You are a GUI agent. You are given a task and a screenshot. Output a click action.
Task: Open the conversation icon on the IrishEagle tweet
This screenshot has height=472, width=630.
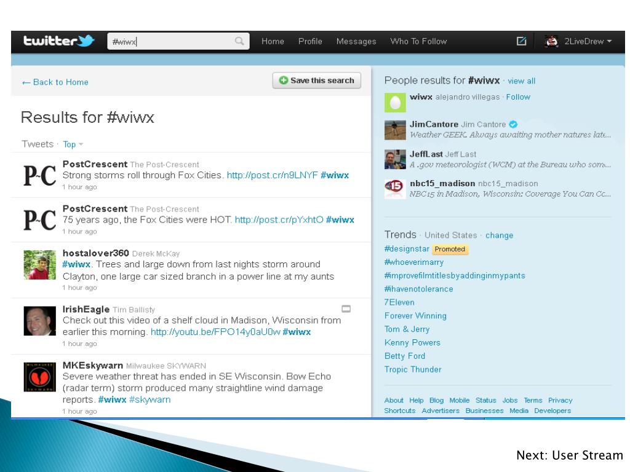346,309
